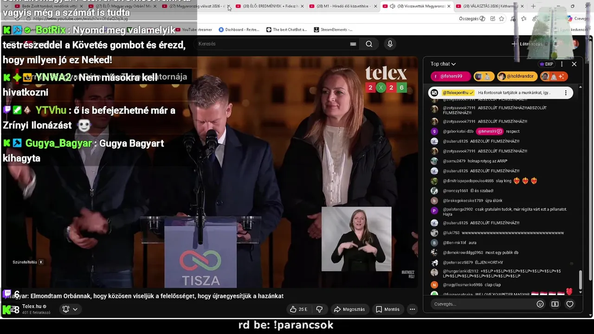
Task: Click the Szüneteltetés pause tooltip on the video
Action: click(x=28, y=262)
